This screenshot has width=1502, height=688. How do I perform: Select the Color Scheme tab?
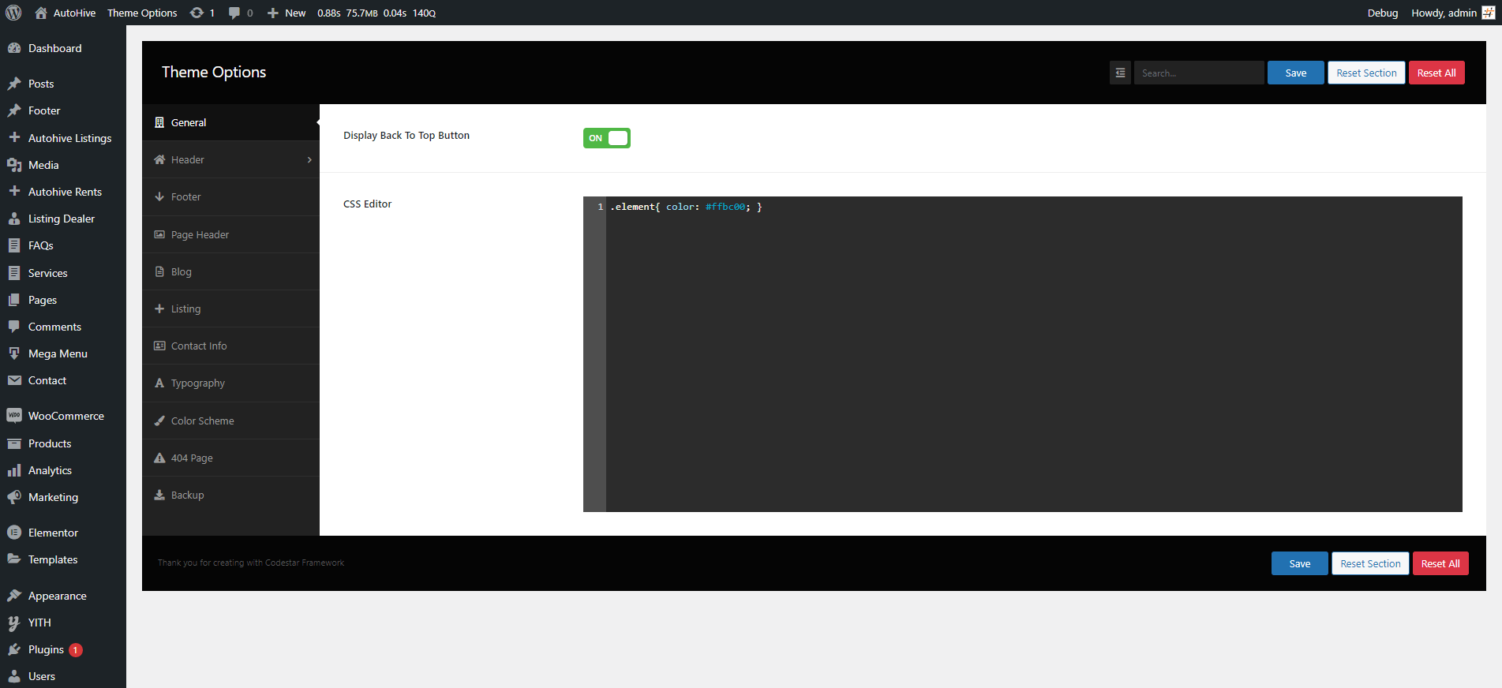click(x=203, y=421)
